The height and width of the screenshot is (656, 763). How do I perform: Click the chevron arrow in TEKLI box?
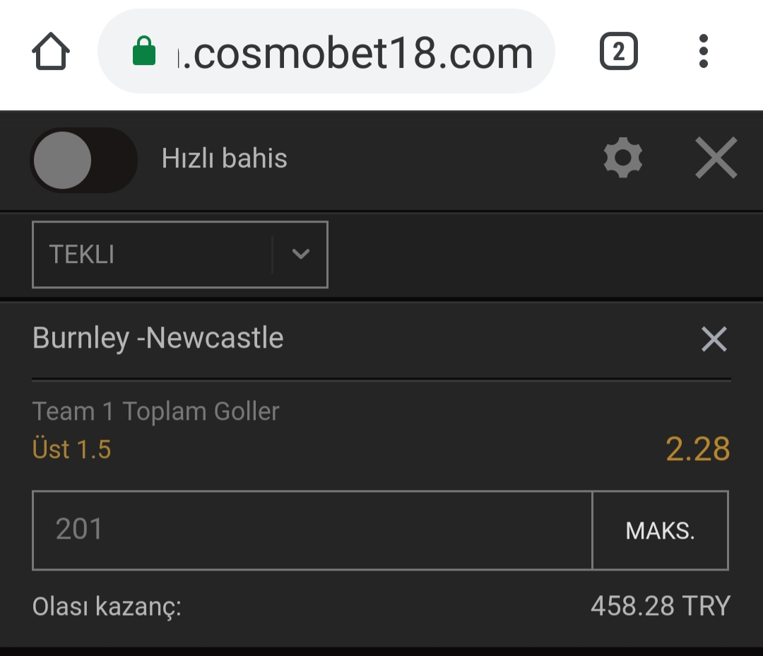click(301, 254)
